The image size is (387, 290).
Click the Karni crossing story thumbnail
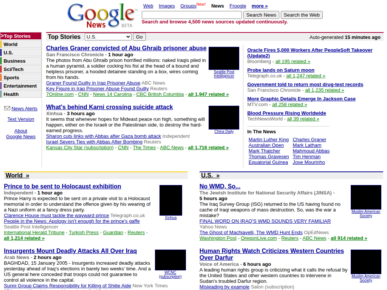(224, 118)
